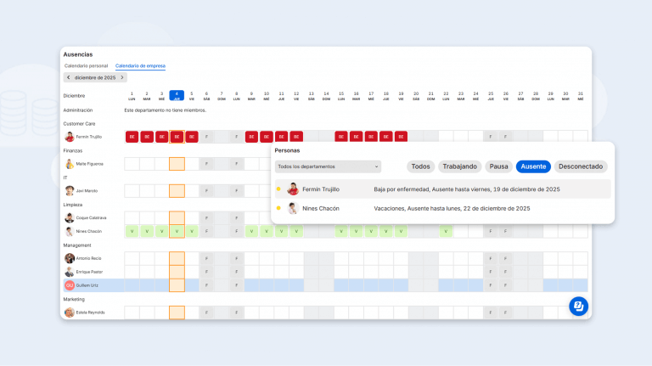This screenshot has height=366, width=652.
Task: Click Nines Chacón's avatar in Personas panel
Action: click(x=293, y=208)
